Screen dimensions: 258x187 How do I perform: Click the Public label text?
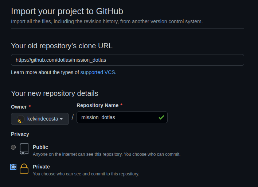coord(40,147)
